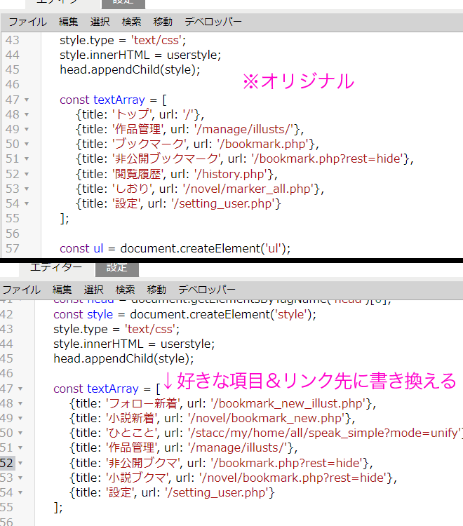Click '/bookmark_new_illust.php' url string
The height and width of the screenshot is (526, 463).
click(x=288, y=403)
